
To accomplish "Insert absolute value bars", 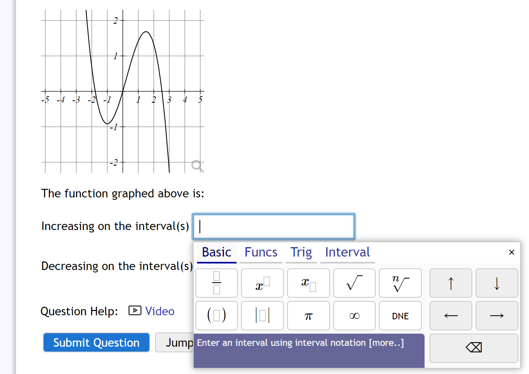I will (x=262, y=315).
